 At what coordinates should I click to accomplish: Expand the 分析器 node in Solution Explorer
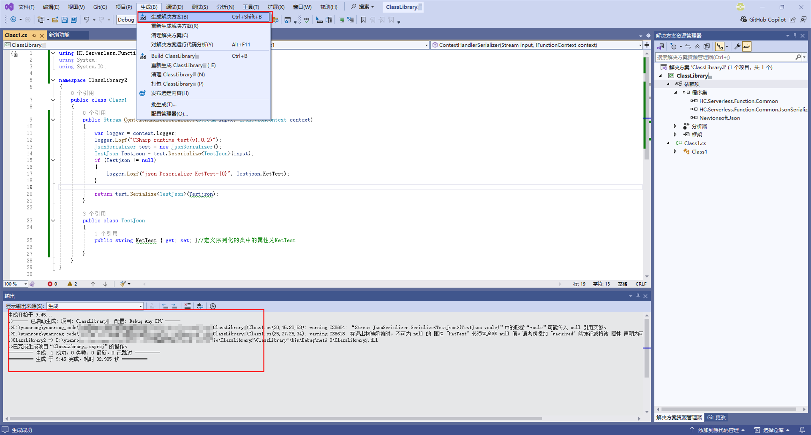675,126
